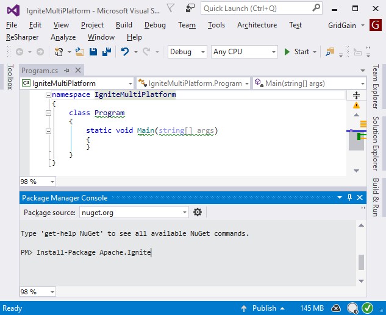Click the GridGain account avatar

point(376,25)
